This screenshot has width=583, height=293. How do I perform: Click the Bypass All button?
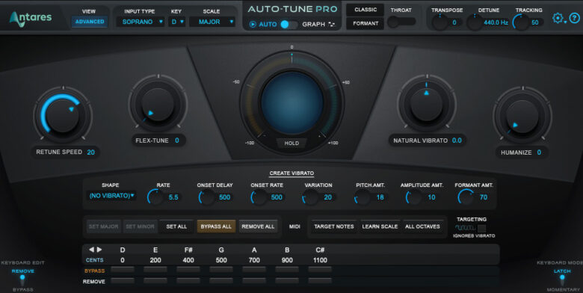(216, 226)
